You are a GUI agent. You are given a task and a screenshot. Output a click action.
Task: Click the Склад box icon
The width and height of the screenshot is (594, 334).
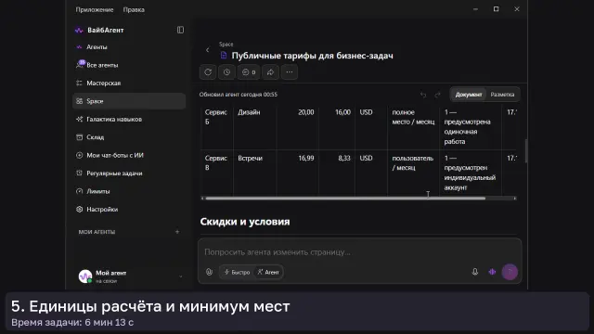pyautogui.click(x=79, y=137)
